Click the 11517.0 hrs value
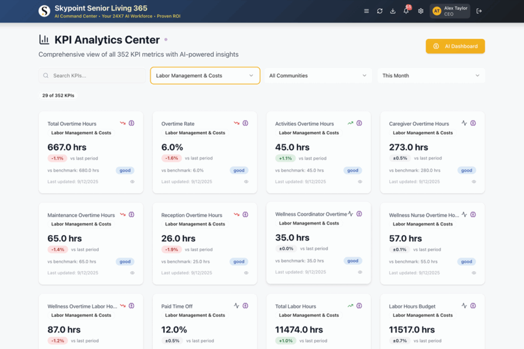Screen dimensions: 524x349 pyautogui.click(x=412, y=330)
